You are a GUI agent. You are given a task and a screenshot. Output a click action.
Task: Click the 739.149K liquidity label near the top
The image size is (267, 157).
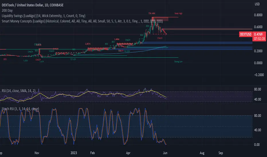click(x=152, y=13)
